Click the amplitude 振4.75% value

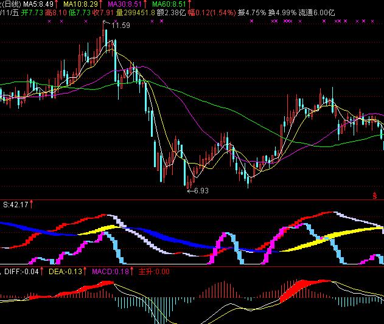(252, 13)
